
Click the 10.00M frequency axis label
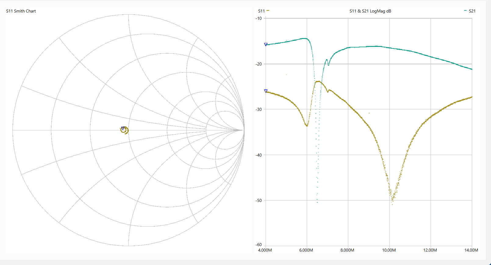pos(389,250)
